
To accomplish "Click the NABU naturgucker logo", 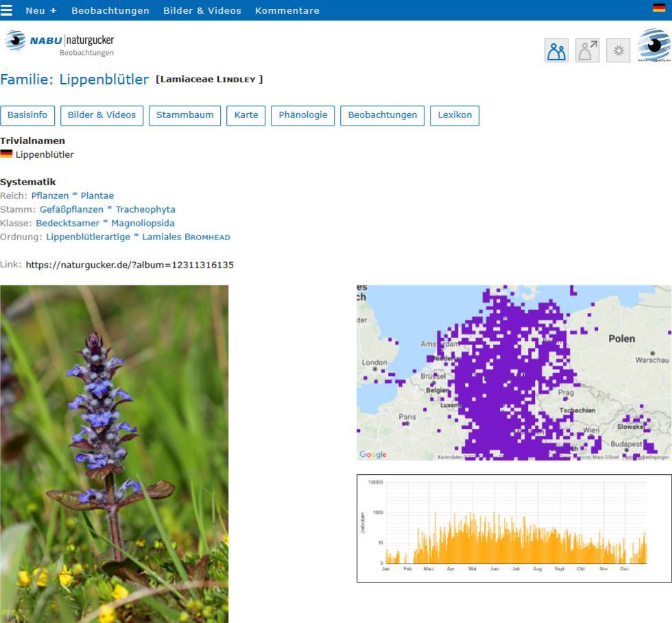I will [x=59, y=43].
